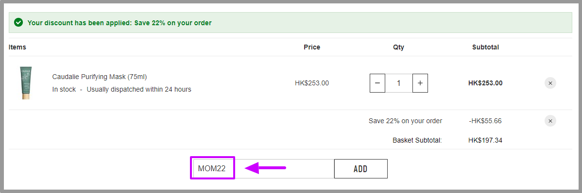This screenshot has width=582, height=193.
Task: Remove the 22% discount from the order
Action: [x=550, y=121]
